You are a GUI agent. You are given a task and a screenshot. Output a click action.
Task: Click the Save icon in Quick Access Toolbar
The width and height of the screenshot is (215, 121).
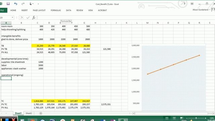click(8, 4)
